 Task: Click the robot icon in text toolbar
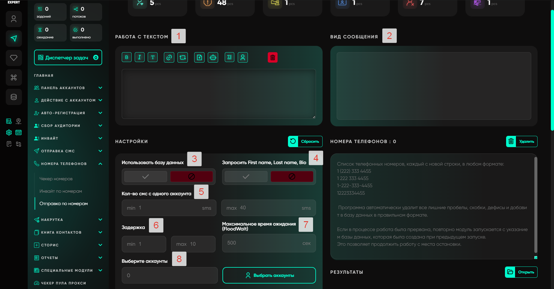tap(213, 57)
